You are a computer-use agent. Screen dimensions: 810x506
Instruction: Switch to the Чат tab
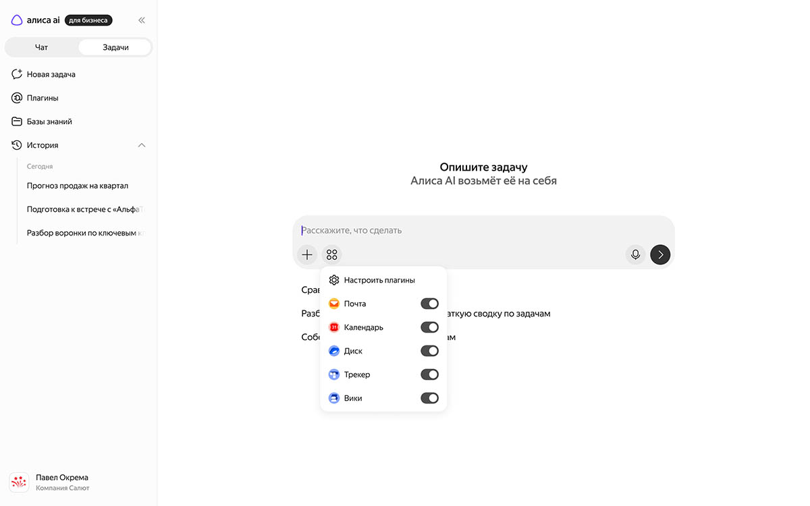coord(42,47)
